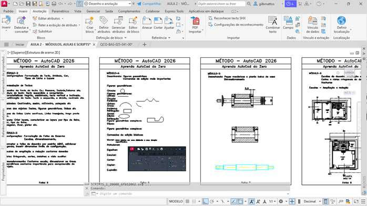Image resolution: width=367 pixels, height=206 pixels.
Task: Go to the Iniciar start tab
Action: pyautogui.click(x=20, y=45)
